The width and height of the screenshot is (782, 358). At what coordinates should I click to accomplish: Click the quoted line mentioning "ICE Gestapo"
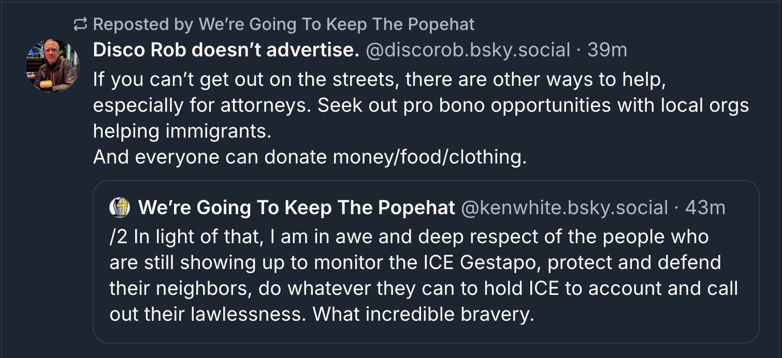(415, 262)
